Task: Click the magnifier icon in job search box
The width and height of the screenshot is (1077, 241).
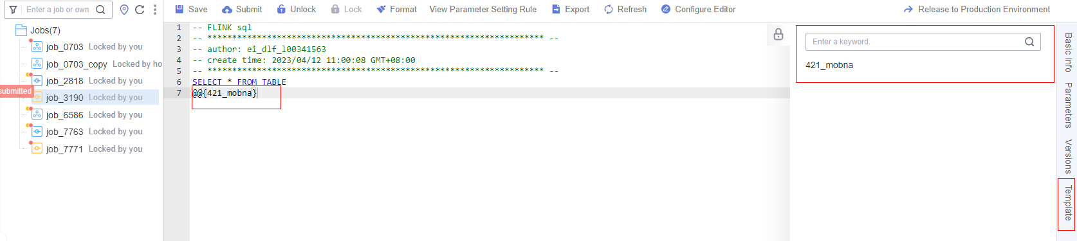Action: coord(100,10)
